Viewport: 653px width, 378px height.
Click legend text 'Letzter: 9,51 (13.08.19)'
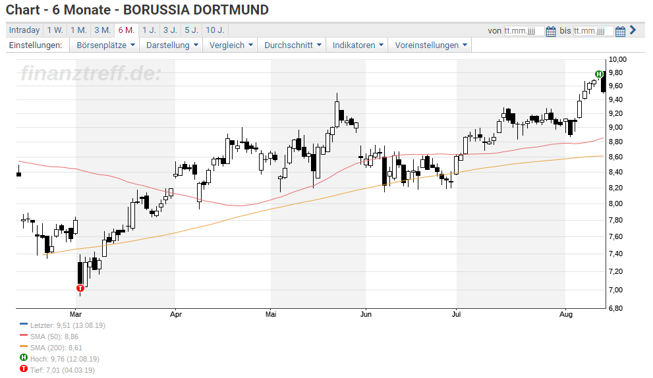coord(68,325)
